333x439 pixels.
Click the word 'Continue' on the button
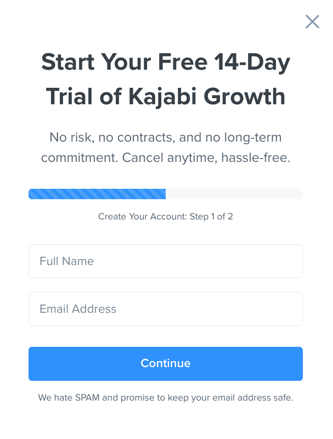coord(165,363)
